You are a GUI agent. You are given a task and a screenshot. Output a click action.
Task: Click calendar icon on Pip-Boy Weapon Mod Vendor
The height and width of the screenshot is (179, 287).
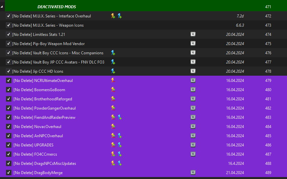(x=193, y=43)
